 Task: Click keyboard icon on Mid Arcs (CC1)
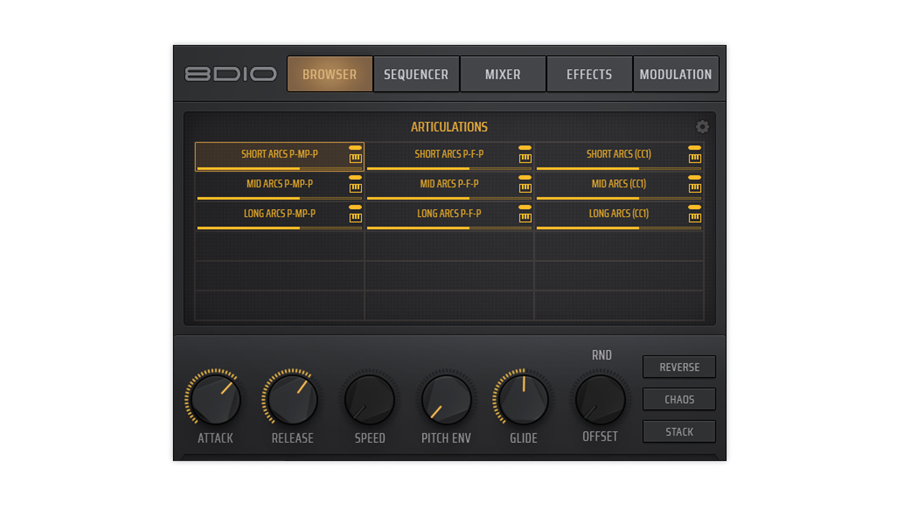[x=695, y=188]
